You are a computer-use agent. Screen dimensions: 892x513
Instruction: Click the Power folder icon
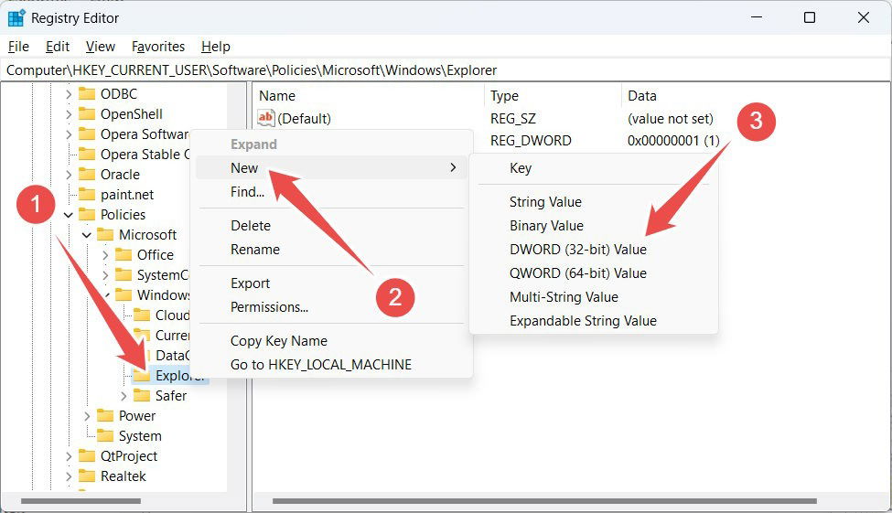point(105,416)
